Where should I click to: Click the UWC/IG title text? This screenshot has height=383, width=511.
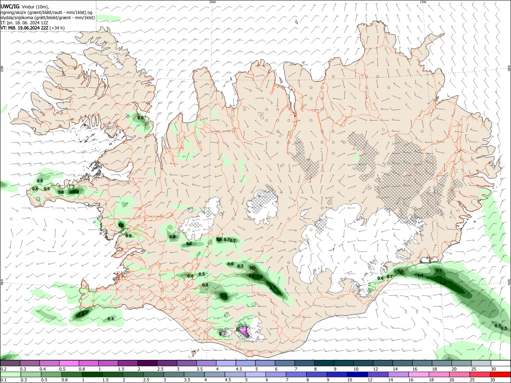tap(10, 6)
